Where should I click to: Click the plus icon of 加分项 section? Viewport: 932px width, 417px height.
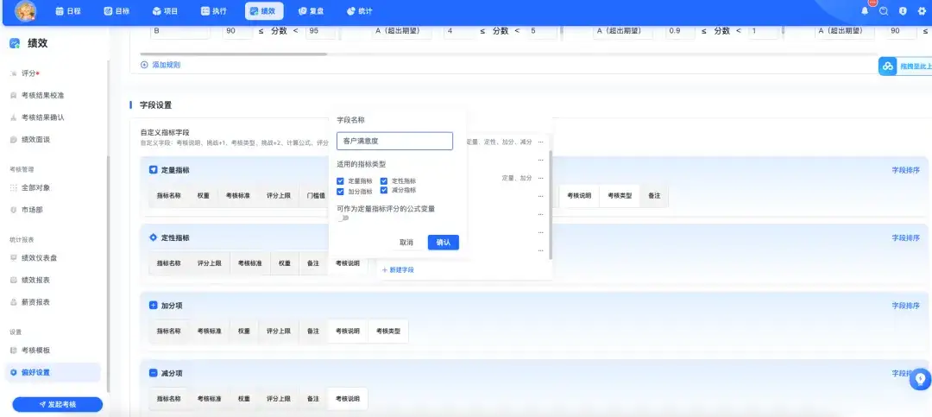153,305
